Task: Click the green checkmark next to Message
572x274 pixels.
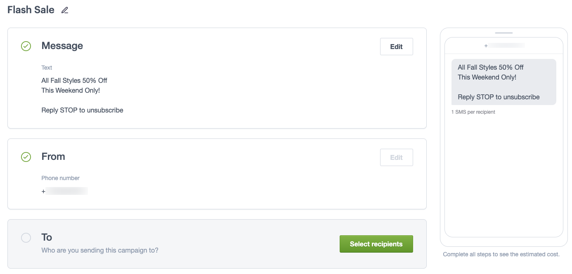Action: 26,46
